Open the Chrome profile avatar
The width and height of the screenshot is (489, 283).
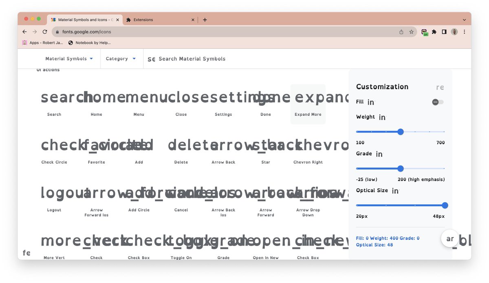(x=454, y=32)
